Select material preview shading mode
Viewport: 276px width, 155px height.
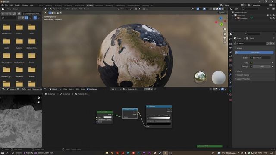click(220, 9)
